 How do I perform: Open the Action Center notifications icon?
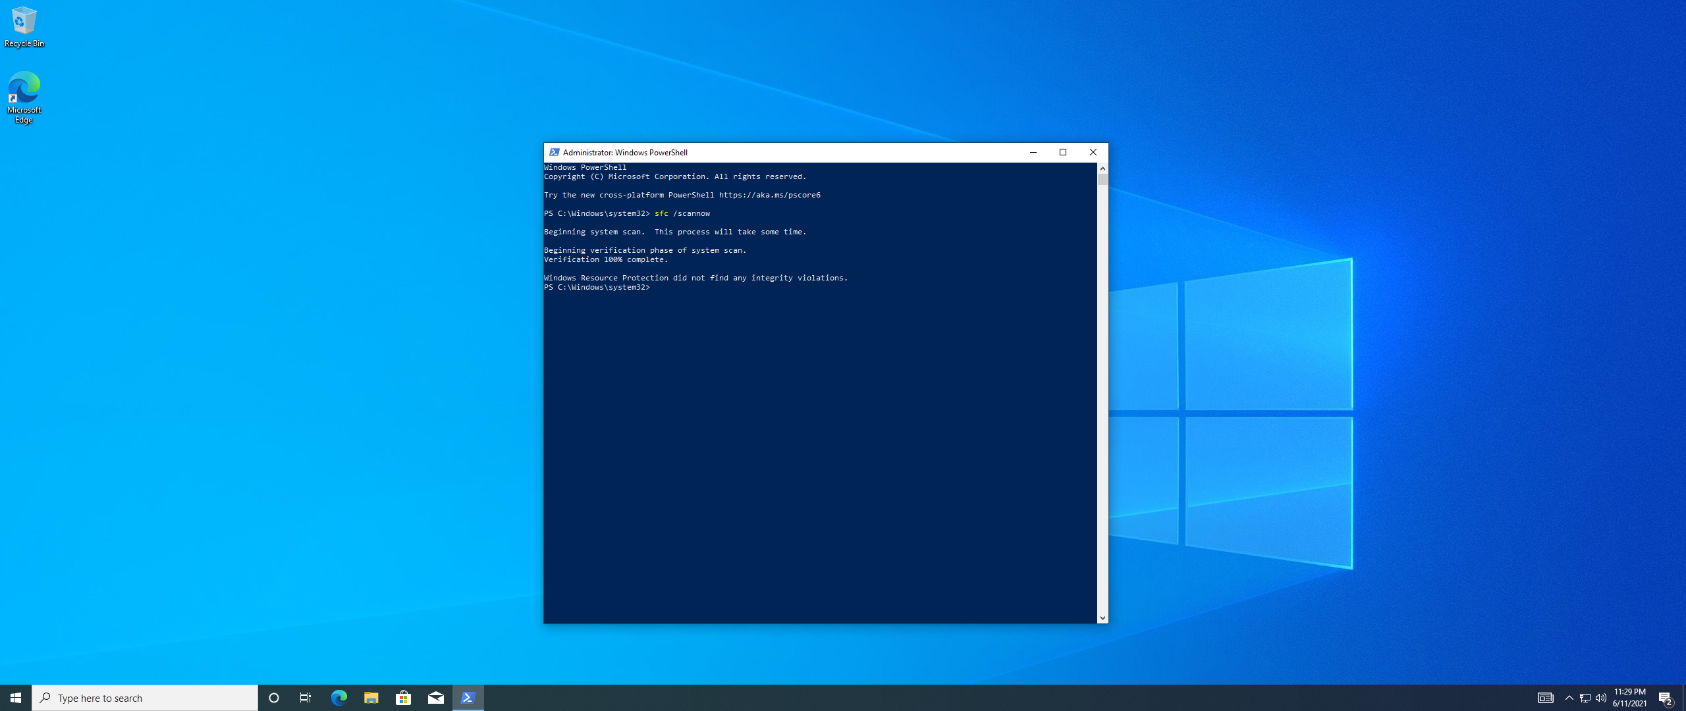click(x=1665, y=698)
